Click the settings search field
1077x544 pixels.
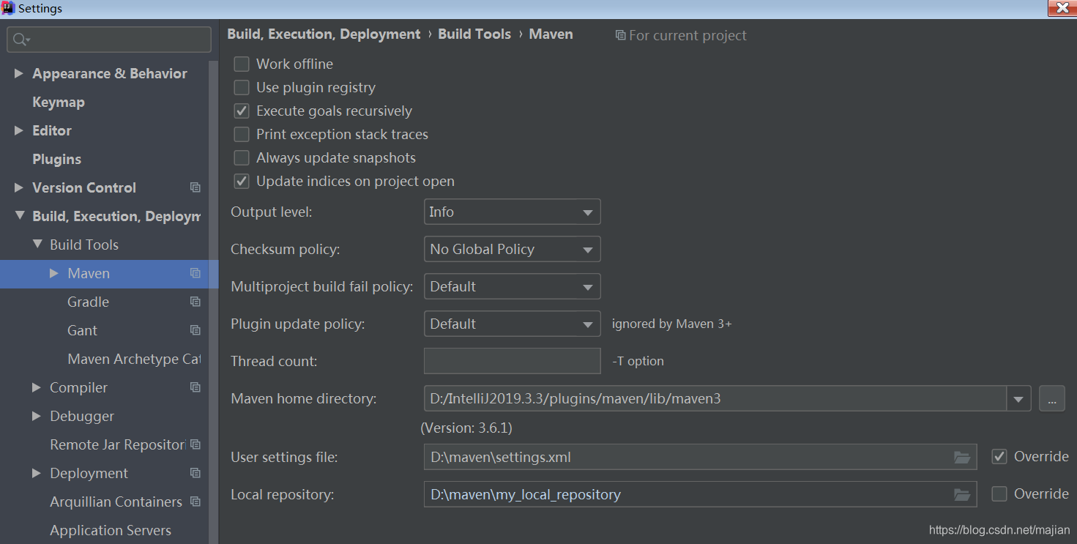[x=109, y=40]
